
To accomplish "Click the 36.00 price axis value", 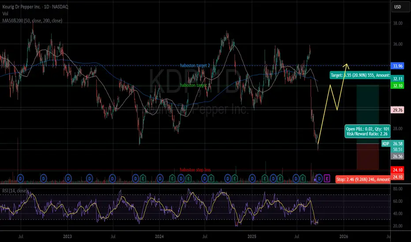I will pos(398,44).
